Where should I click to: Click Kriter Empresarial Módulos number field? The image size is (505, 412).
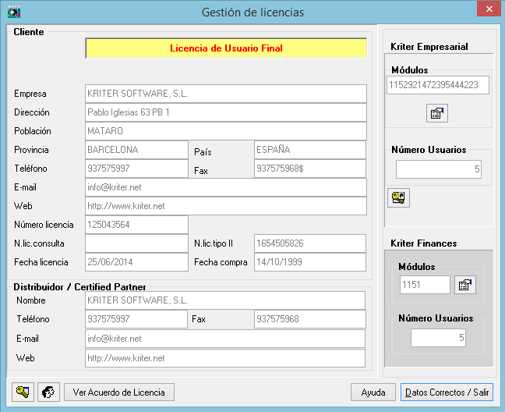pyautogui.click(x=438, y=85)
